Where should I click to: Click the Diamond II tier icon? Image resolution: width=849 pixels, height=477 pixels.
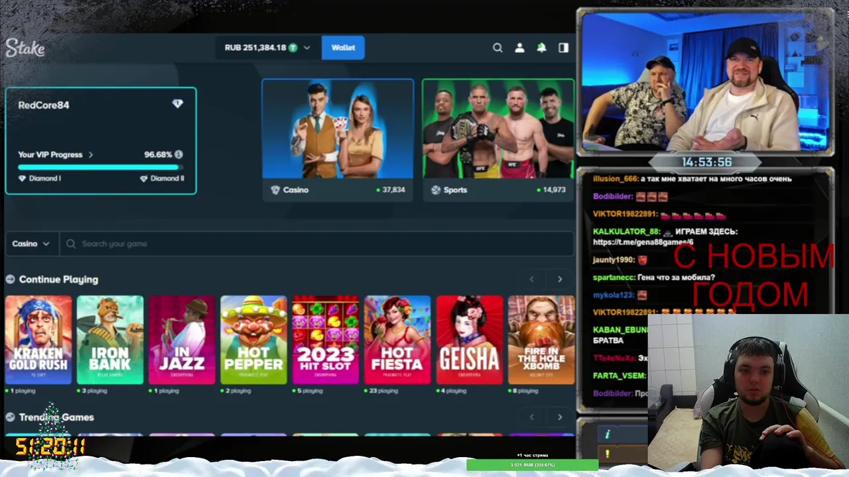click(143, 179)
